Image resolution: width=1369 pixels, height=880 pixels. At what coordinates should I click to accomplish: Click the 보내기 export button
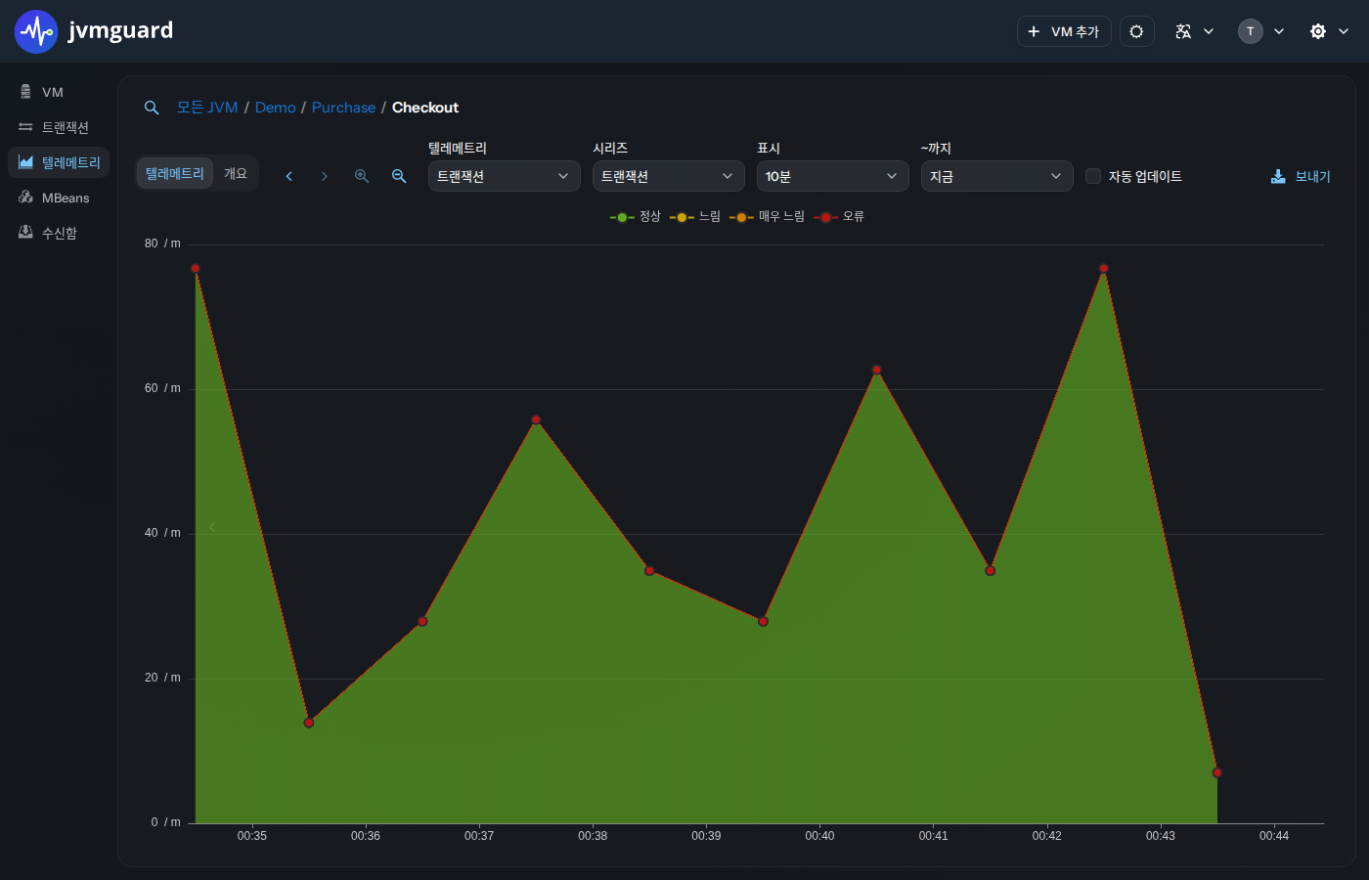point(1301,176)
